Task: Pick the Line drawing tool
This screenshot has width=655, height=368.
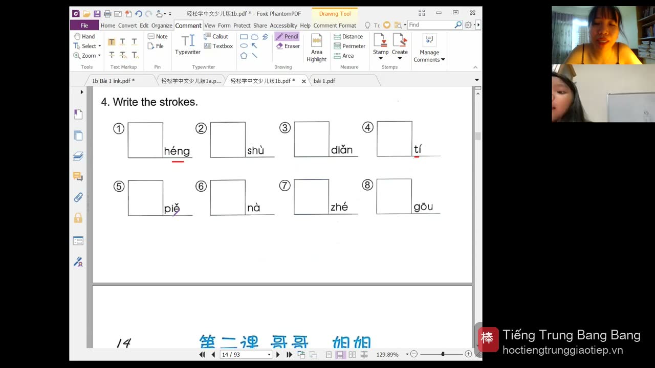Action: click(254, 55)
